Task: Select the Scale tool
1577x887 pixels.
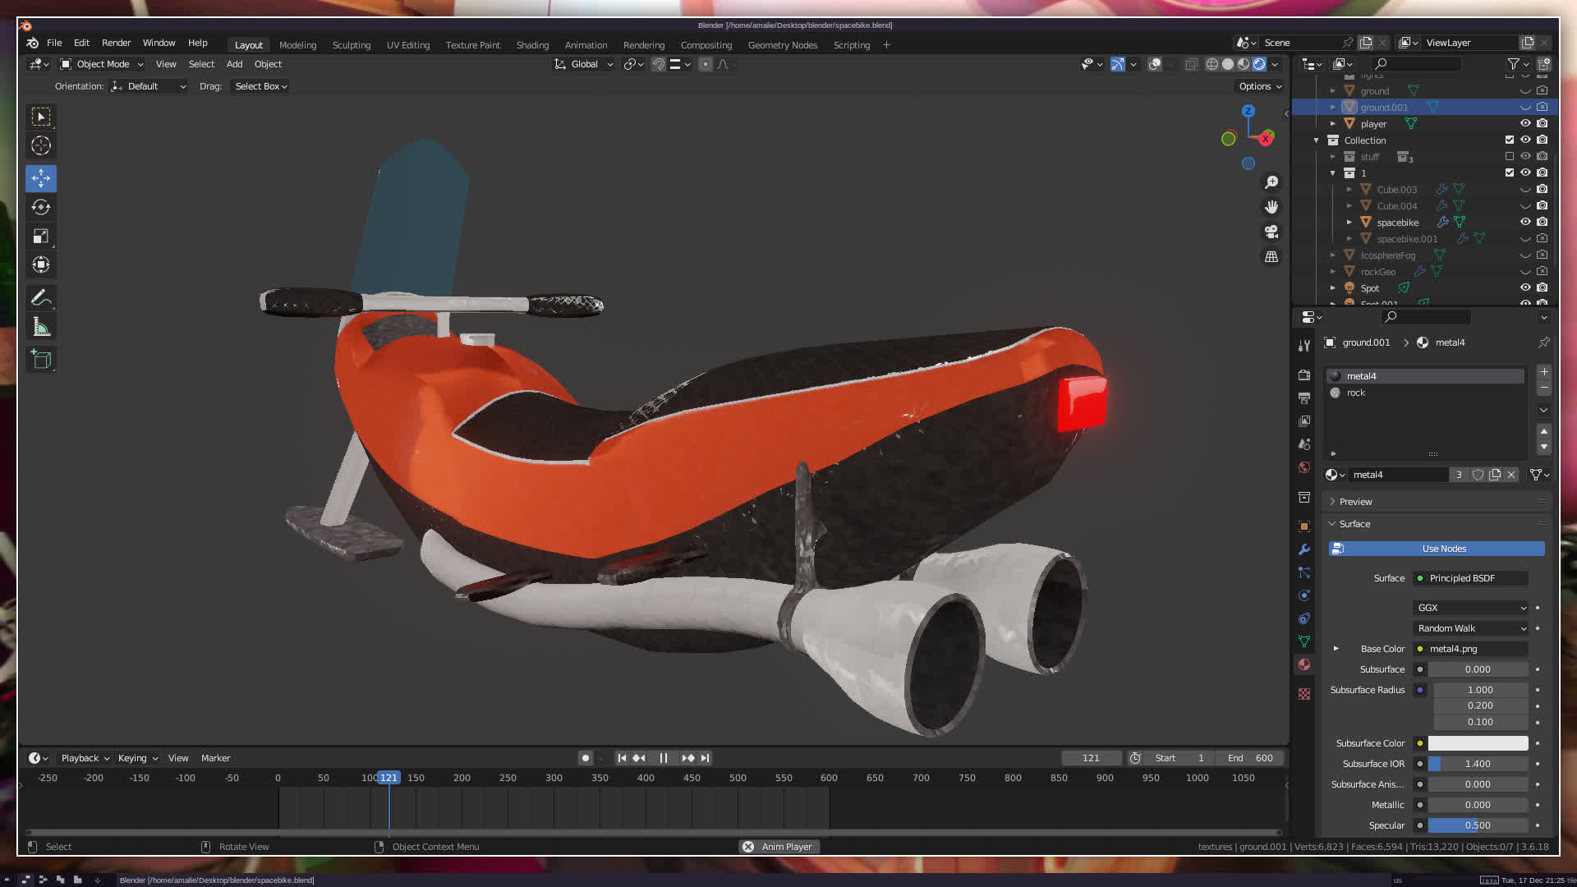Action: point(41,237)
